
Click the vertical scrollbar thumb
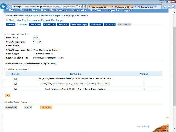click(174, 66)
